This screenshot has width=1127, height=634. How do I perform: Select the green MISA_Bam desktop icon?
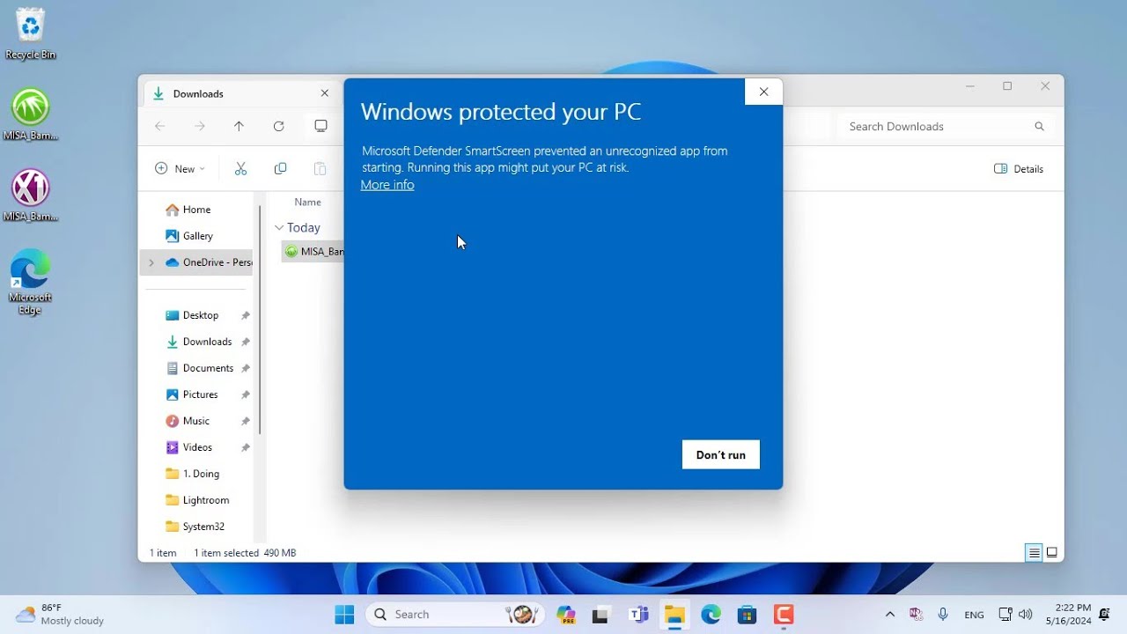(30, 114)
